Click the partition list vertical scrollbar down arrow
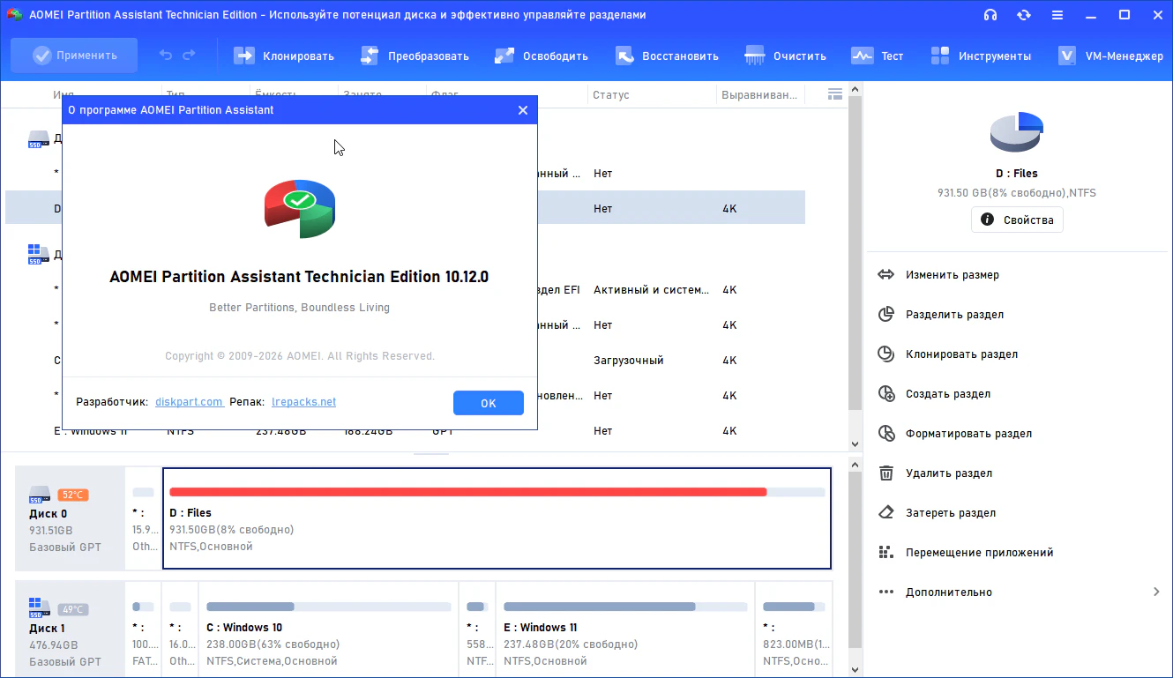Screen dimensions: 1173x678 pyautogui.click(x=854, y=444)
